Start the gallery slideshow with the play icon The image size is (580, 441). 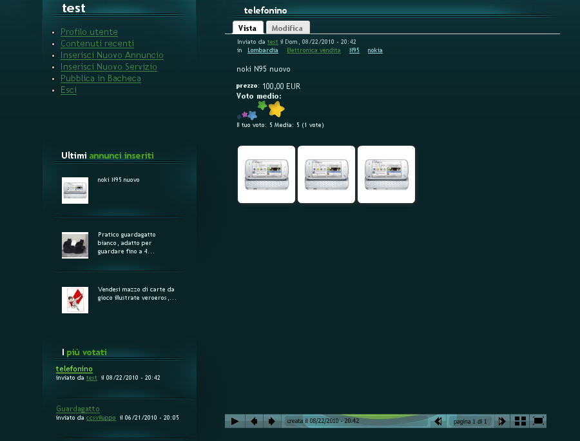tap(235, 421)
